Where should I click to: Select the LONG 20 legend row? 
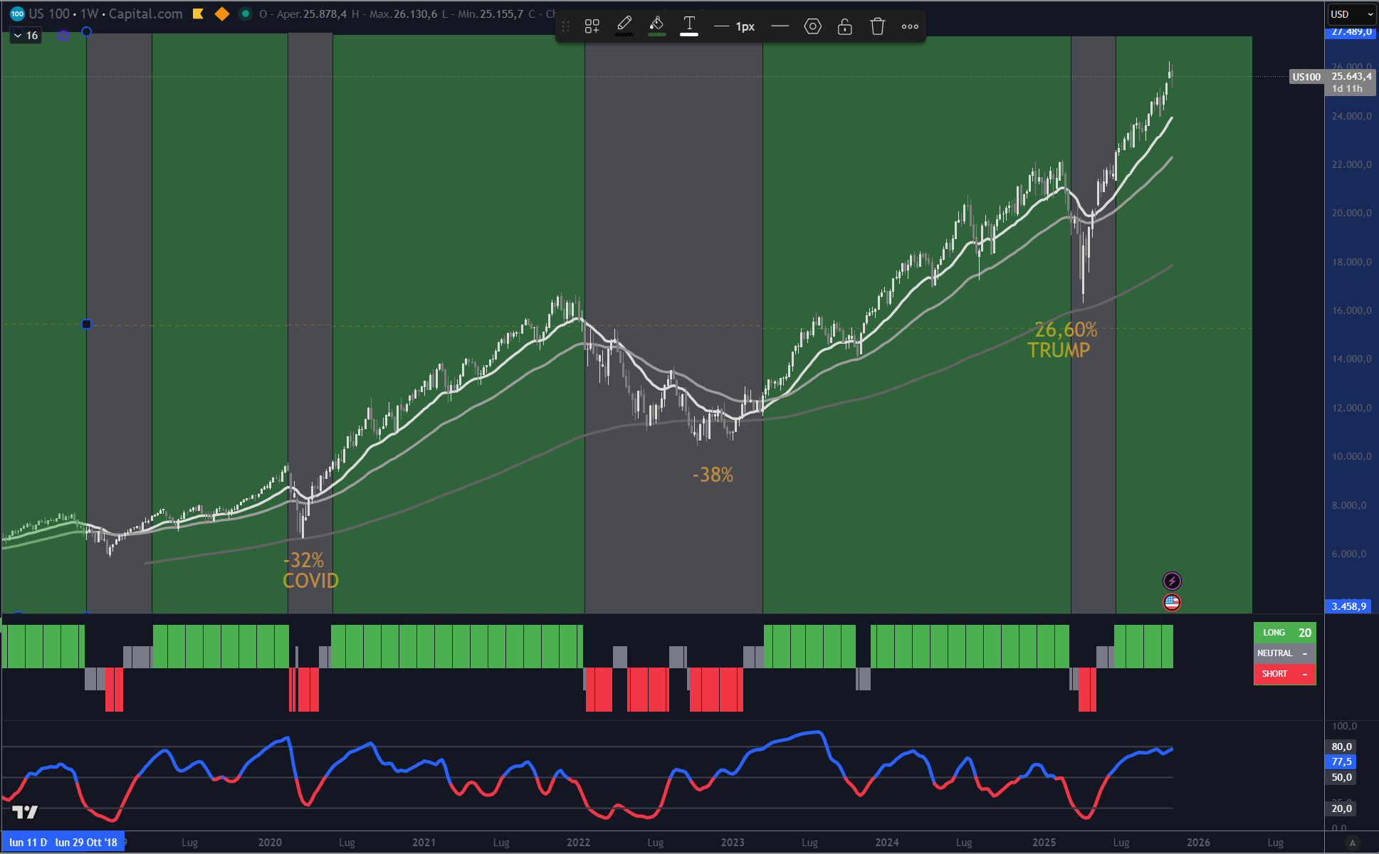(x=1284, y=633)
